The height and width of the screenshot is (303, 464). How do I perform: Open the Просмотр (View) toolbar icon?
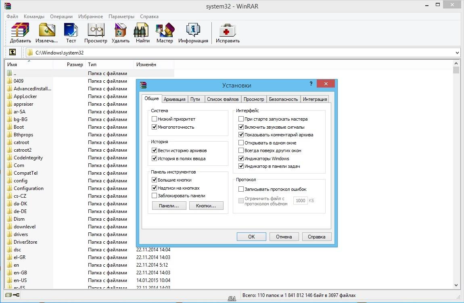pos(96,30)
